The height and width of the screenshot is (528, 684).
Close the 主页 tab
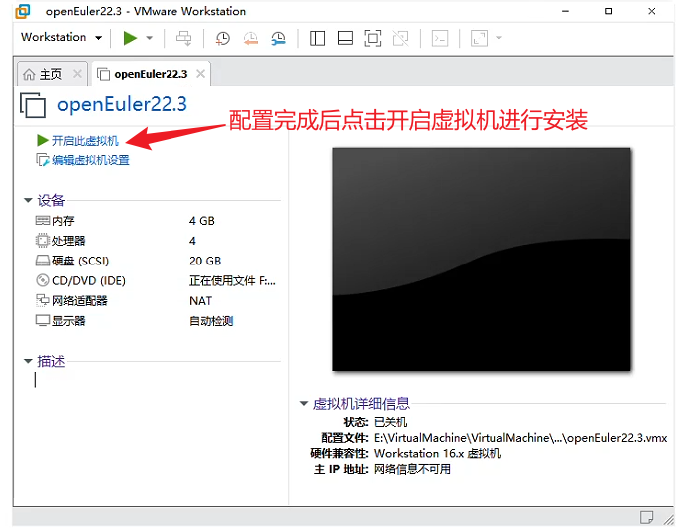coord(77,74)
